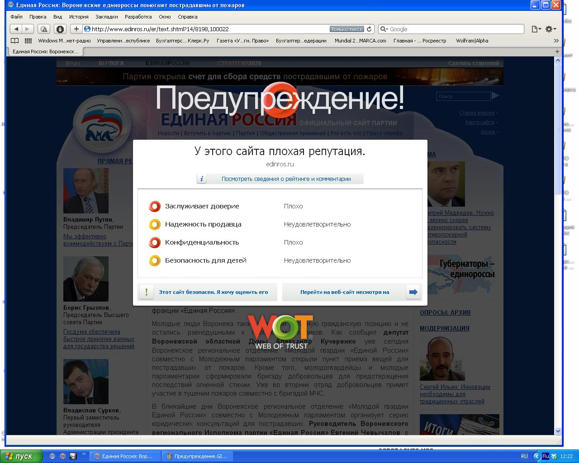The width and height of the screenshot is (579, 463).
Task: Open the Mundial 2...MARCA.com bookmark
Action: (361, 41)
